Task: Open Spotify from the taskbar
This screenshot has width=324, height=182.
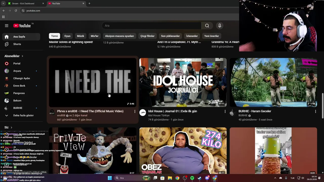Action: [x=192, y=178]
